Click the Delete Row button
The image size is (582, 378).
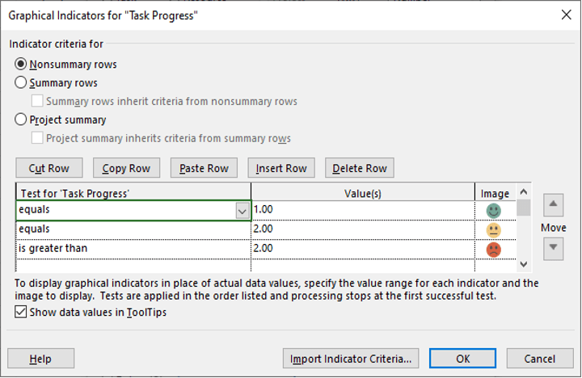coord(359,168)
